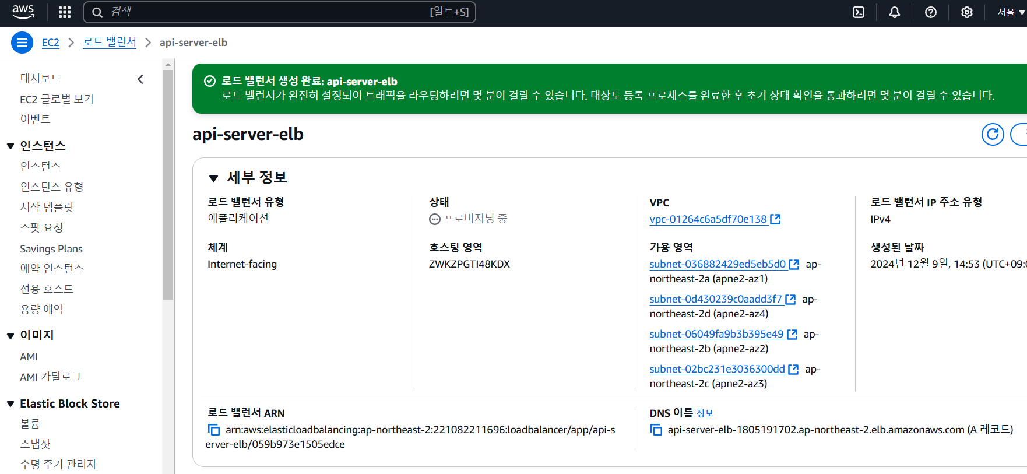Open the notifications bell
1027x474 pixels.
pos(895,12)
